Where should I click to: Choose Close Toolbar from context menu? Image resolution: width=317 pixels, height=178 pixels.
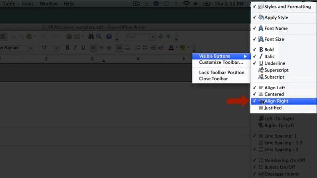tap(221, 79)
